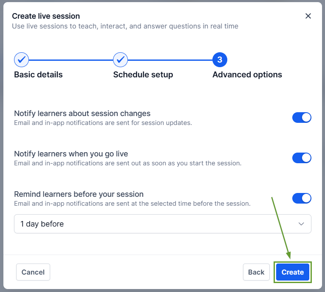Viewport: 325px width, 292px height.
Task: Go Back to the previous step
Action: [x=256, y=272]
